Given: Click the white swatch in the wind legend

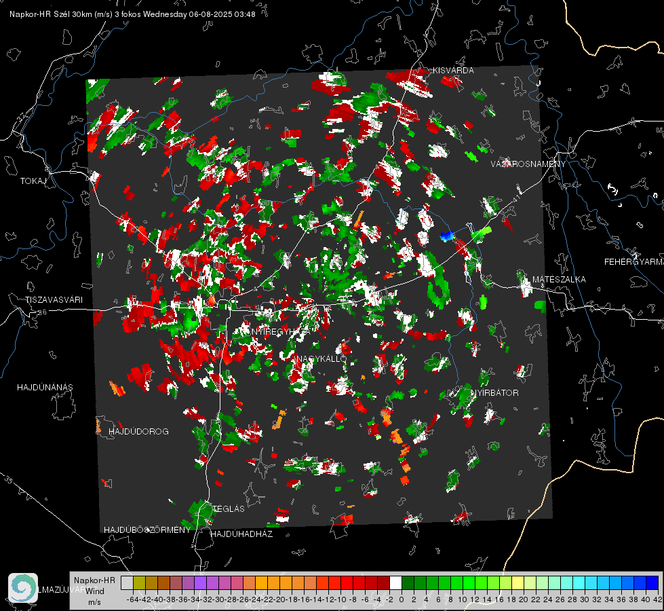Looking at the screenshot, I should click(395, 583).
